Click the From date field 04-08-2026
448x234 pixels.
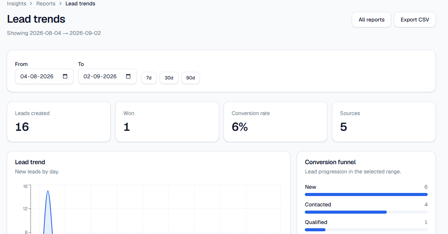[x=44, y=76]
